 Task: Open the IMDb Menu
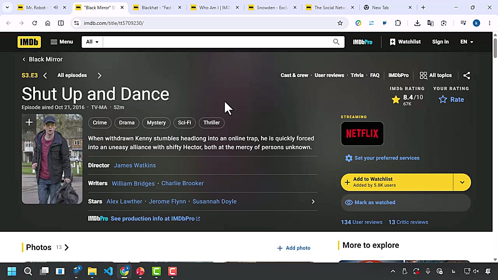[x=61, y=42]
